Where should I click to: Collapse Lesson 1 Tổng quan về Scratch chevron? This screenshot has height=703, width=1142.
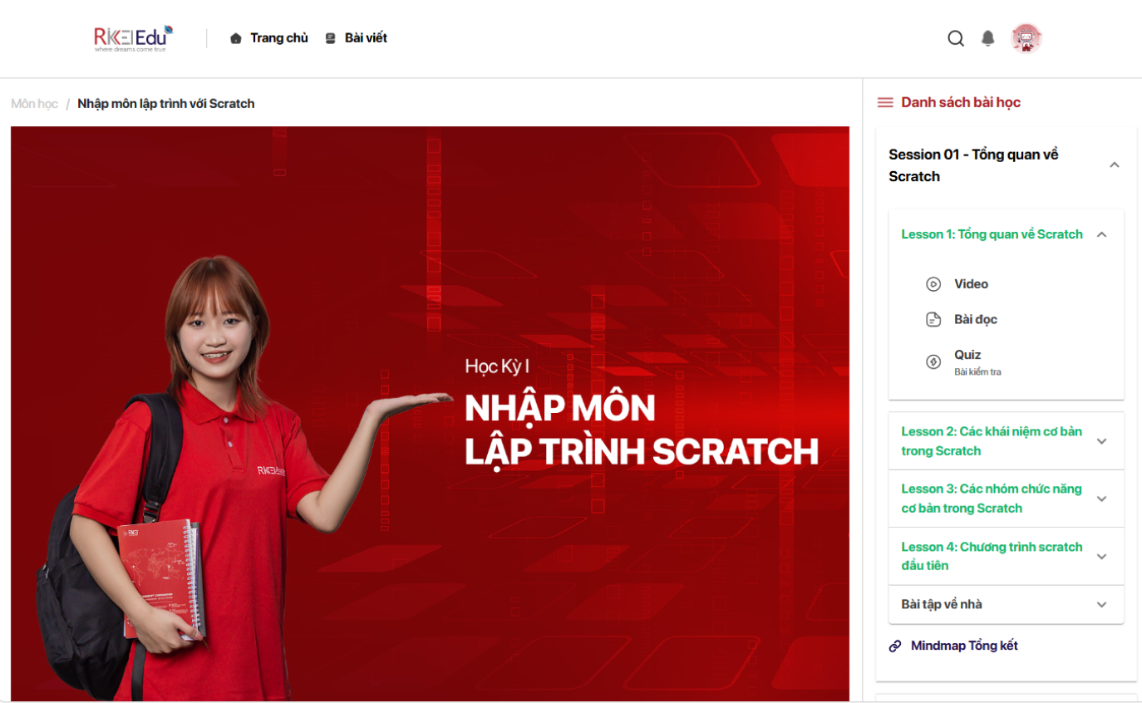point(1102,235)
